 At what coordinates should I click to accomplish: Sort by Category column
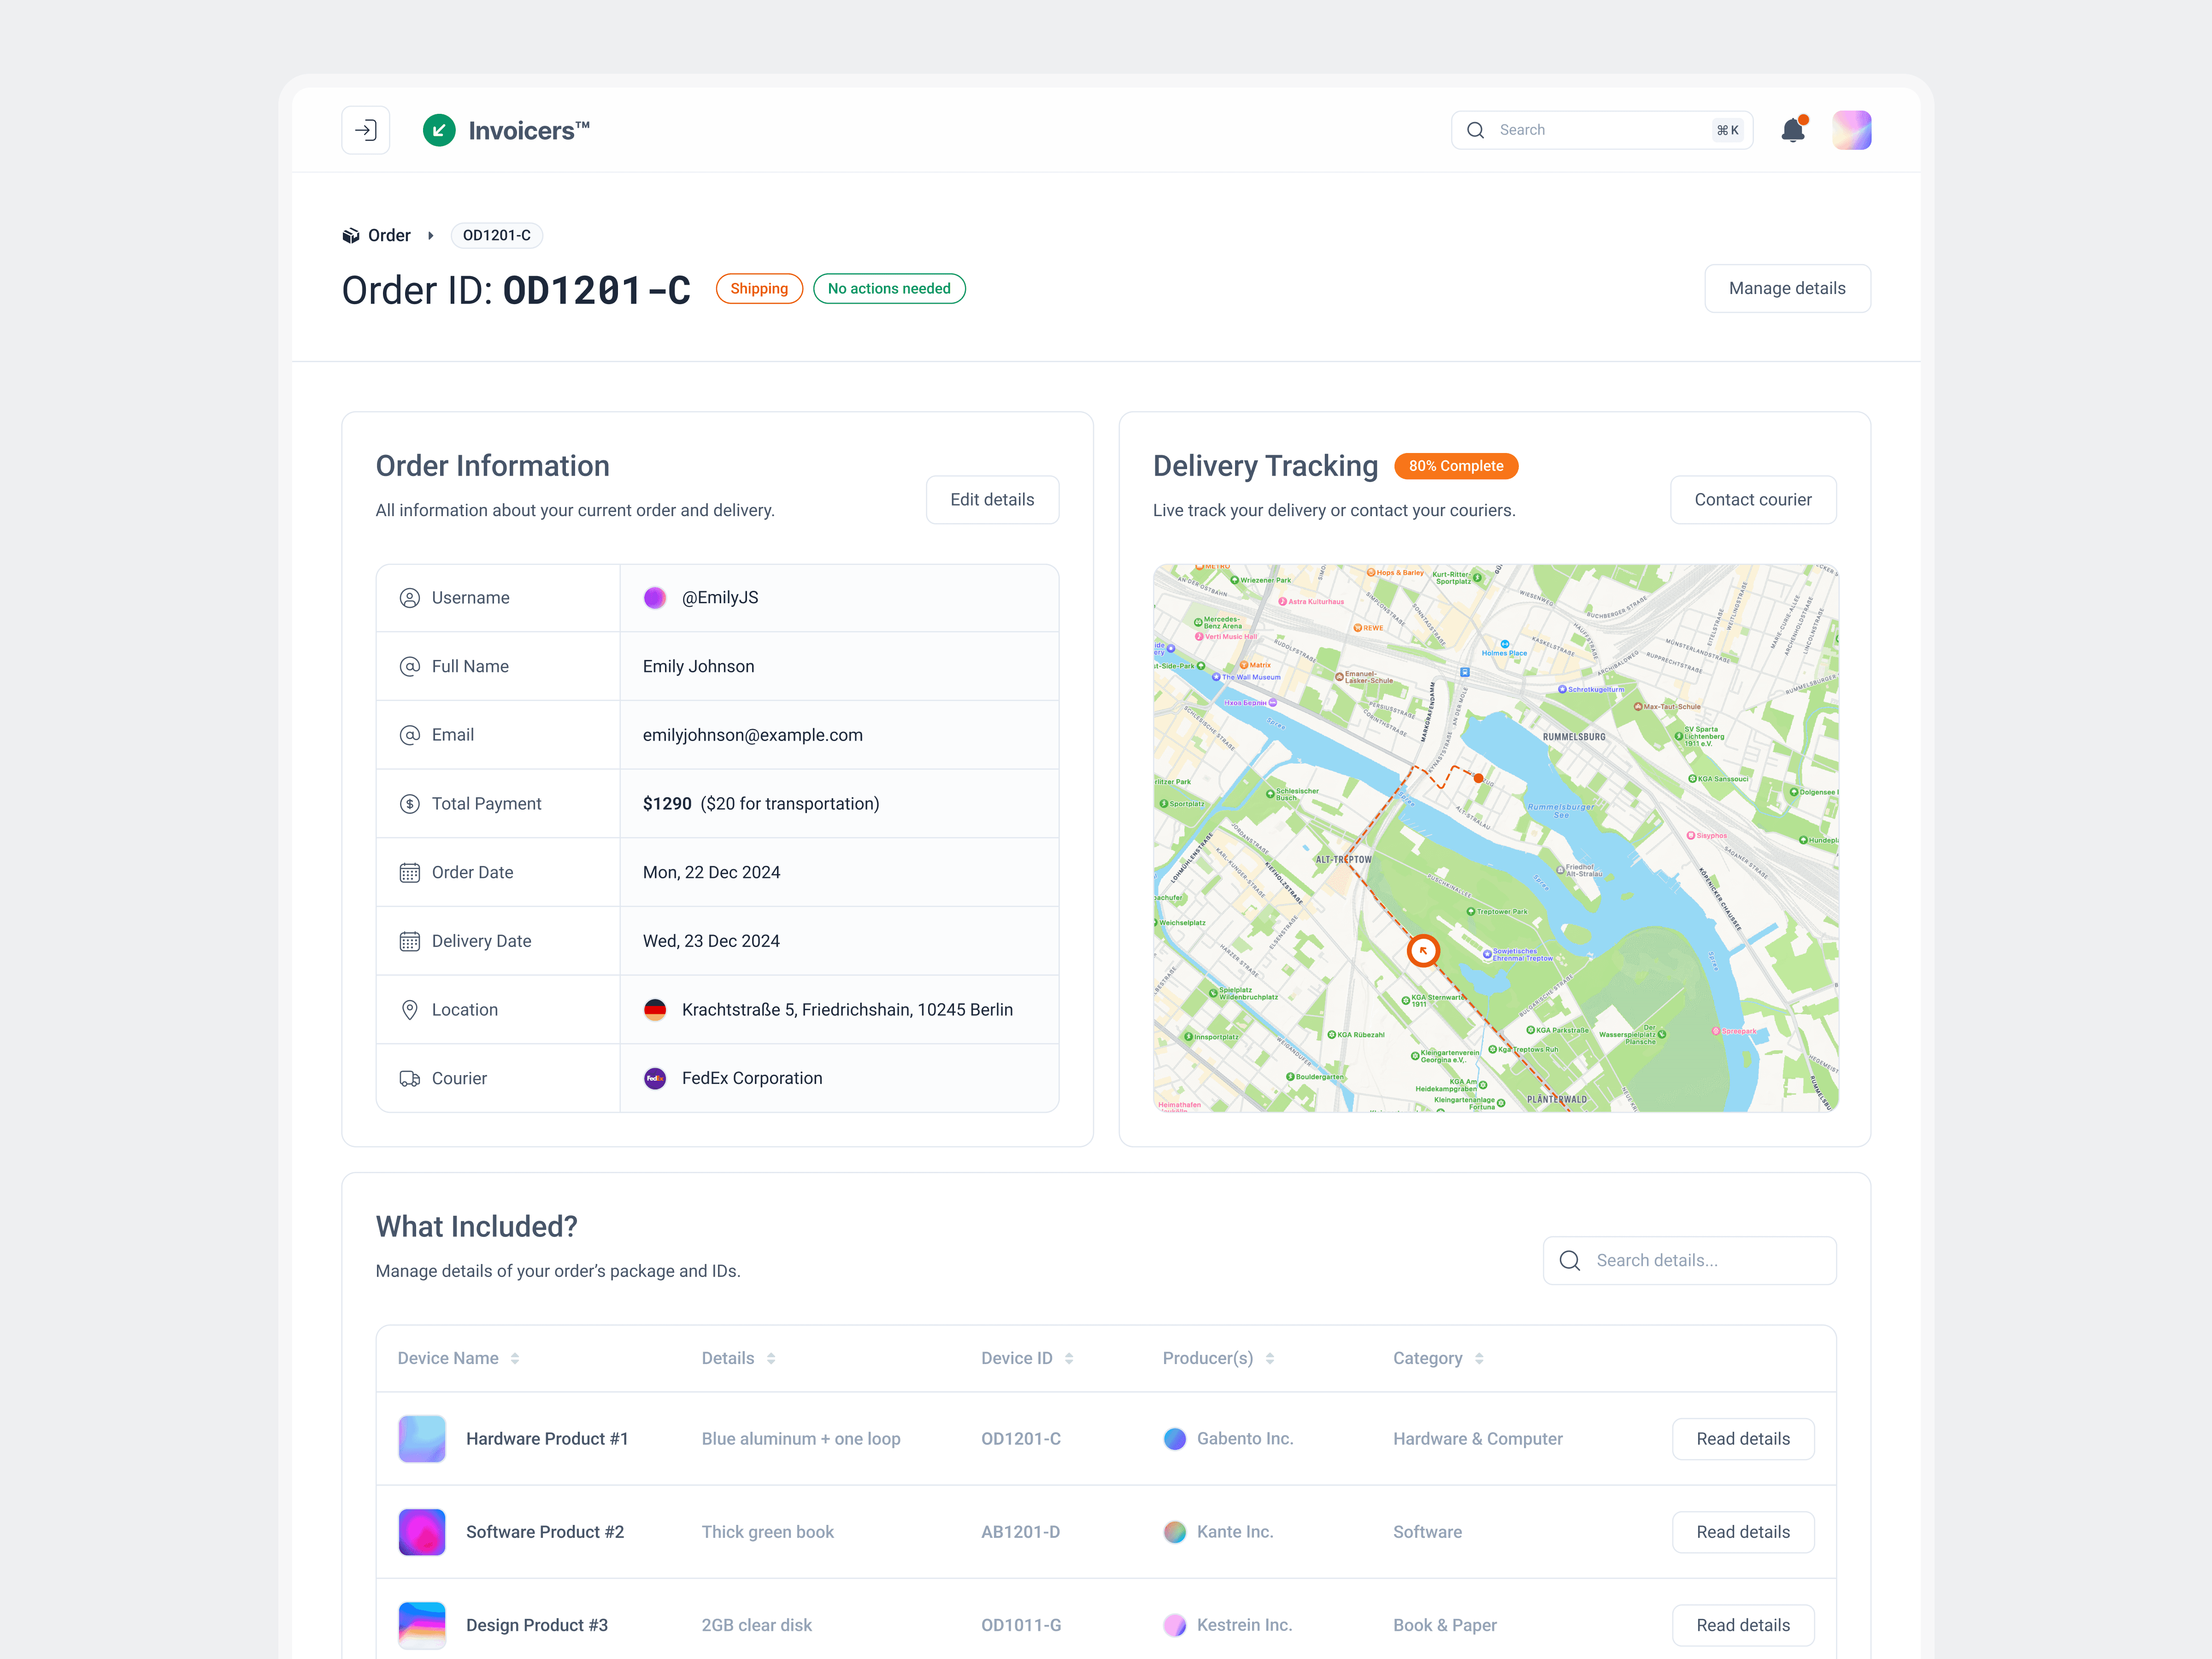click(x=1479, y=1358)
